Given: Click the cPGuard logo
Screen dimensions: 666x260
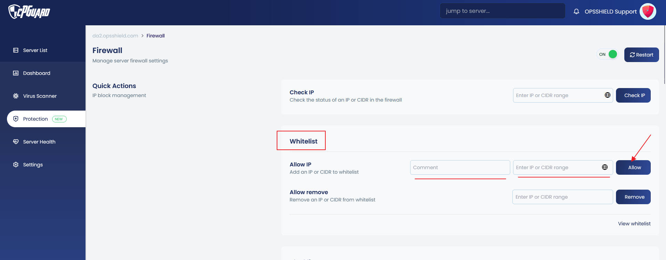Looking at the screenshot, I should pyautogui.click(x=29, y=12).
